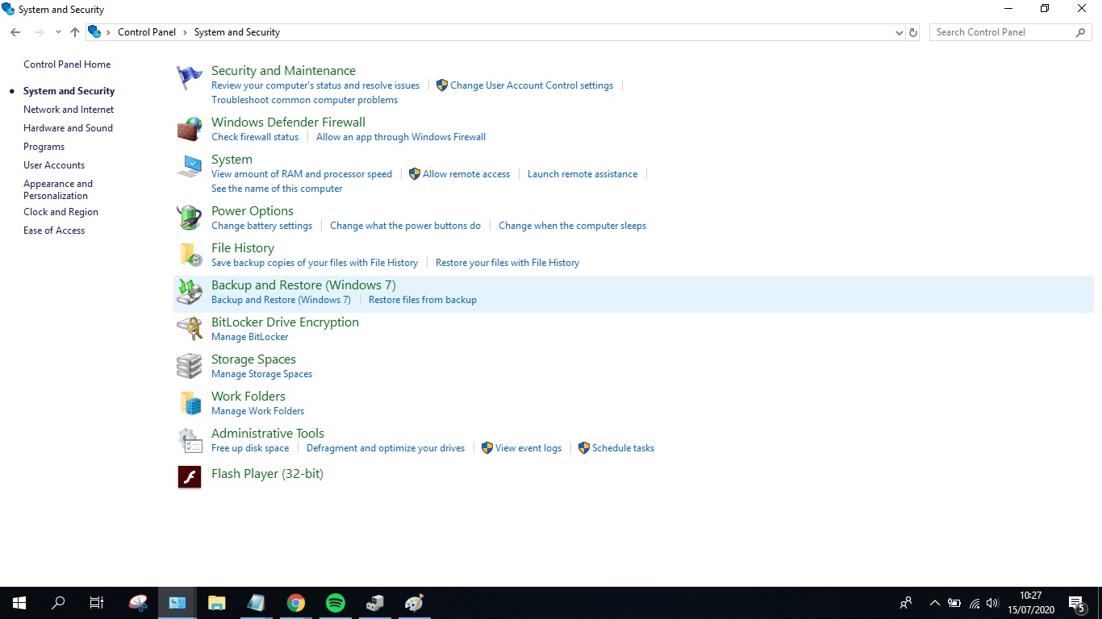Screen dimensions: 1102x619
Task: Open Defragment and optimize your drives link
Action: (386, 448)
